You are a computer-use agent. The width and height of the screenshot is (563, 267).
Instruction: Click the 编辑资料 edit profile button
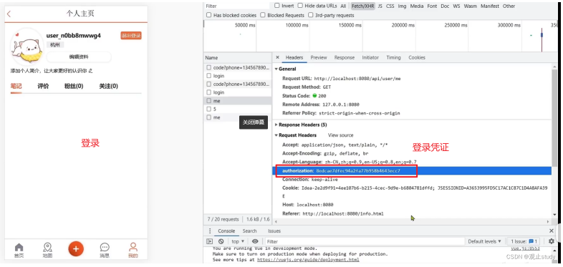click(79, 57)
